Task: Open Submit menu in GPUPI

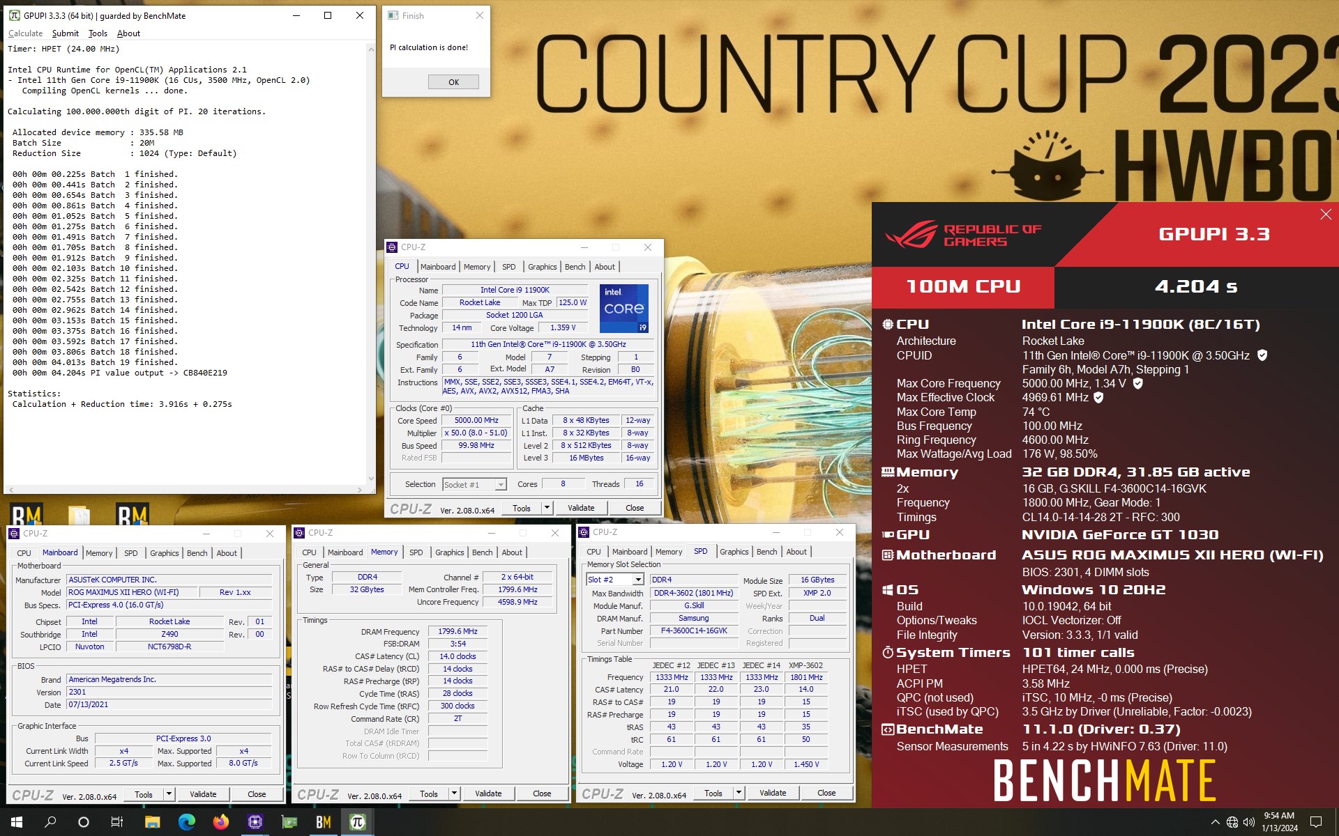Action: (65, 33)
